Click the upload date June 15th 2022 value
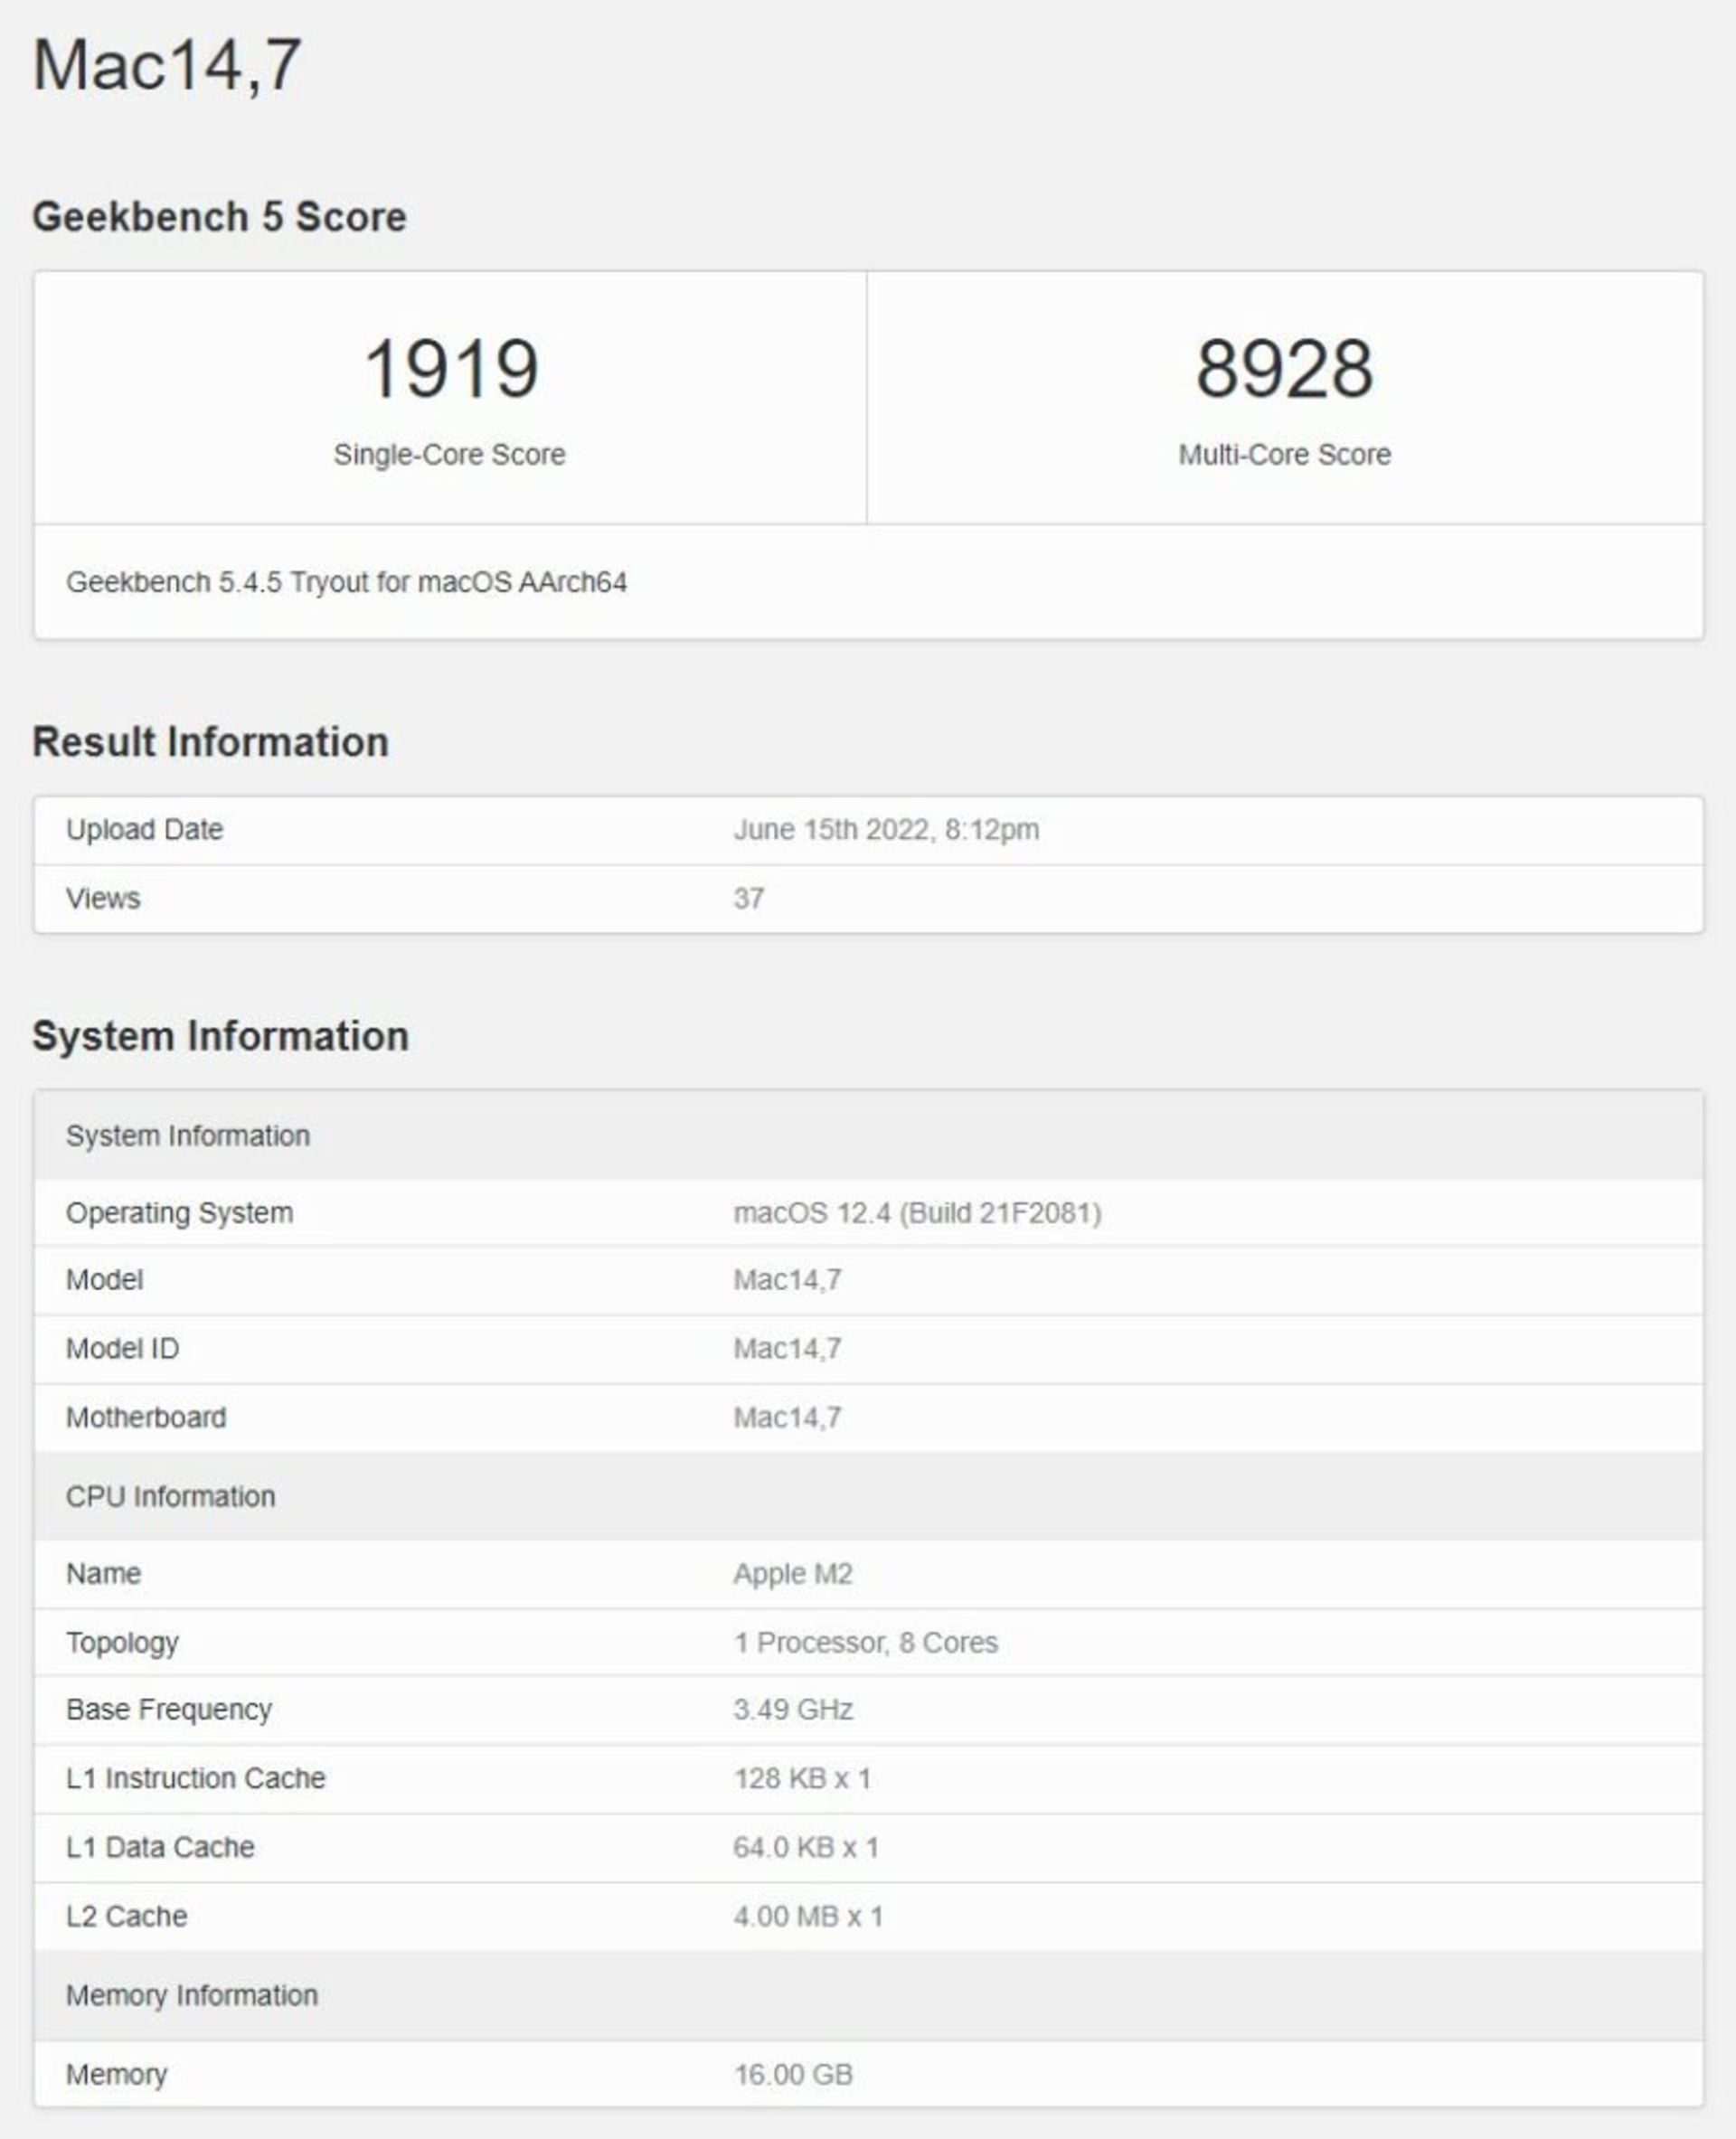This screenshot has width=1736, height=2139. point(886,830)
